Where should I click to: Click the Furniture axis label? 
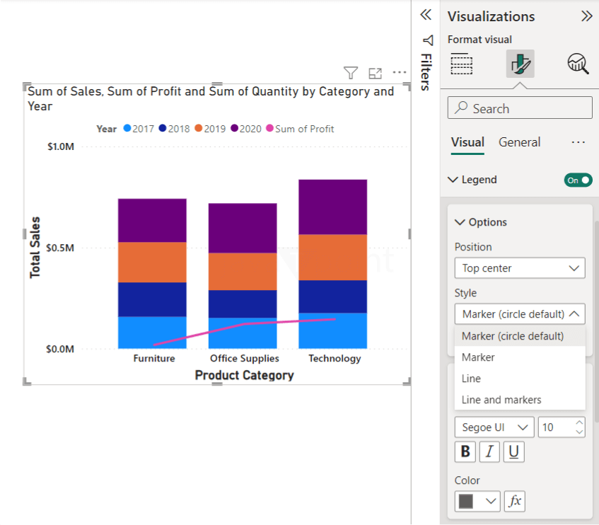154,359
